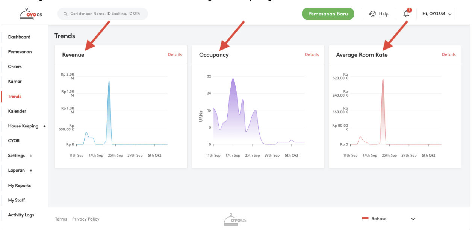Expand Laporan submenu plus

31,171
